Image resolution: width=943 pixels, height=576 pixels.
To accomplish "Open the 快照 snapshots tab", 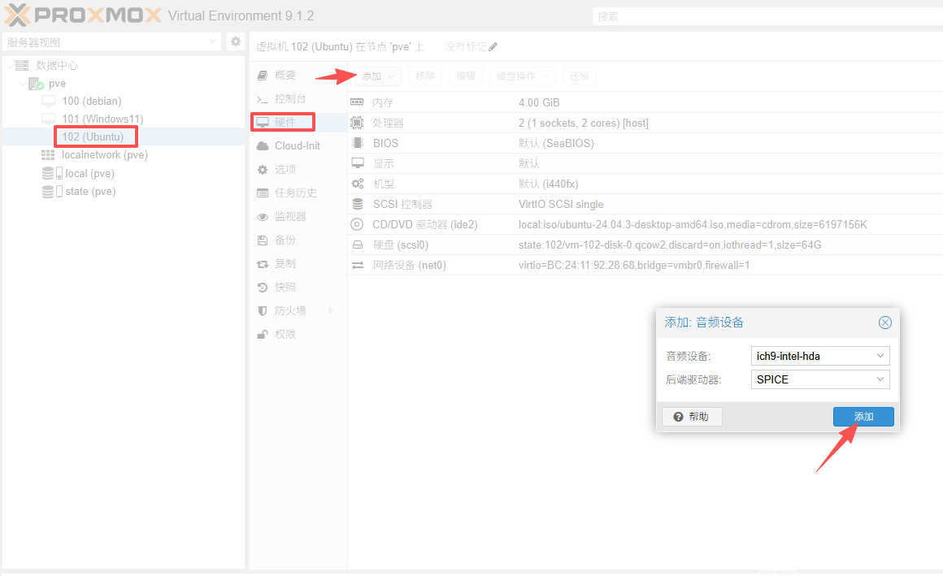I will coord(285,287).
